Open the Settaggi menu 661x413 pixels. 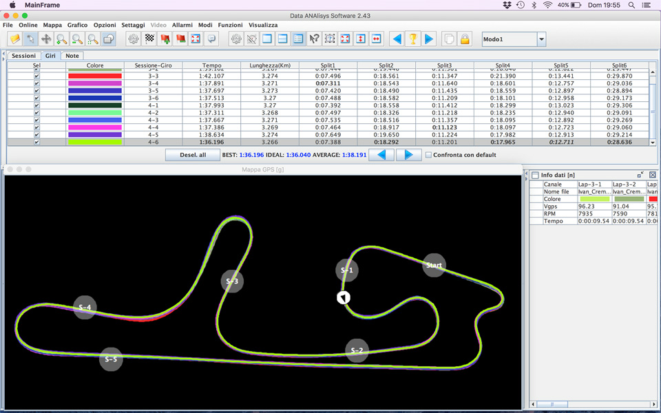133,25
